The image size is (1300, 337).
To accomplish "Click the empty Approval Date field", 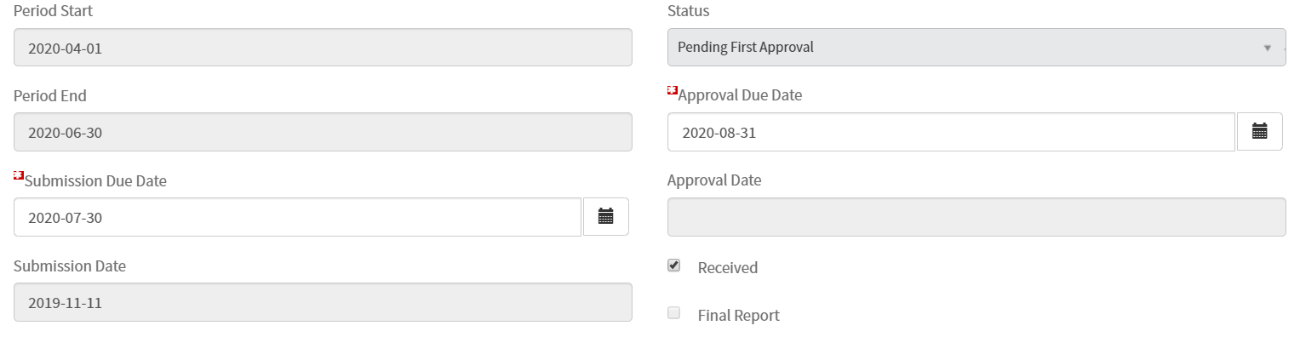I will click(x=976, y=217).
